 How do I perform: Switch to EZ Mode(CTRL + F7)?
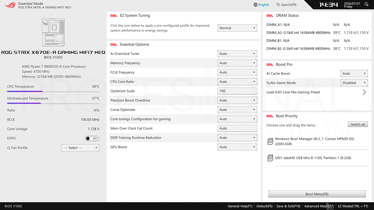click(x=353, y=206)
